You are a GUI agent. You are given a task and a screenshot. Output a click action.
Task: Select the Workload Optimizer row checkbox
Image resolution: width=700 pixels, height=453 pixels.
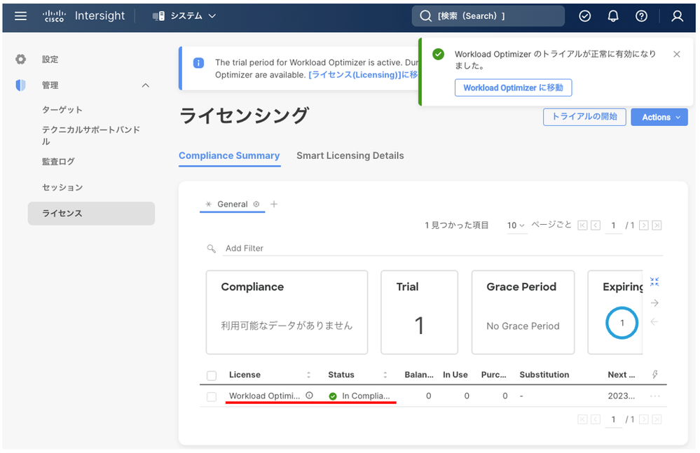point(212,396)
